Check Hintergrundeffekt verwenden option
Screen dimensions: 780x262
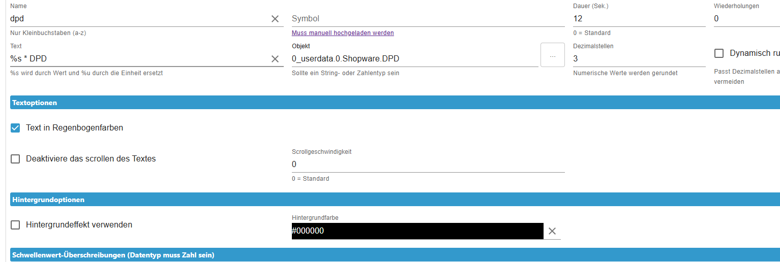[15, 225]
